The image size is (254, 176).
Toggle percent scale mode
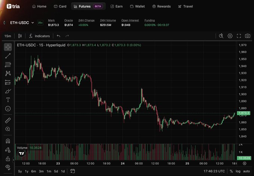pos(231,171)
